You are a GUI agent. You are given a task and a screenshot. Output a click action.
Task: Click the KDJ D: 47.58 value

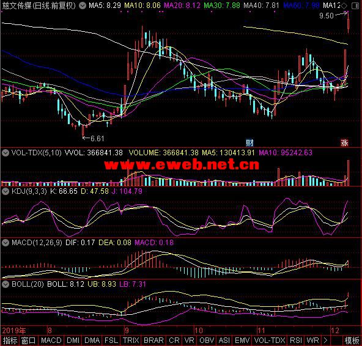coord(95,191)
